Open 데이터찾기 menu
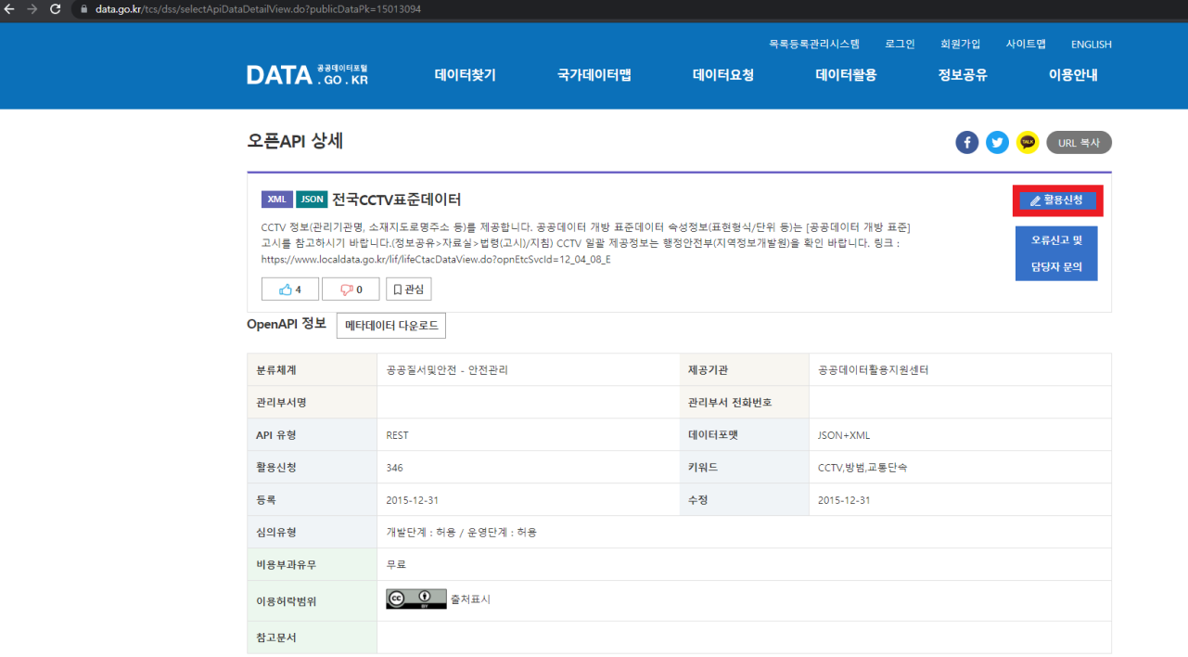The width and height of the screenshot is (1188, 657). [466, 75]
